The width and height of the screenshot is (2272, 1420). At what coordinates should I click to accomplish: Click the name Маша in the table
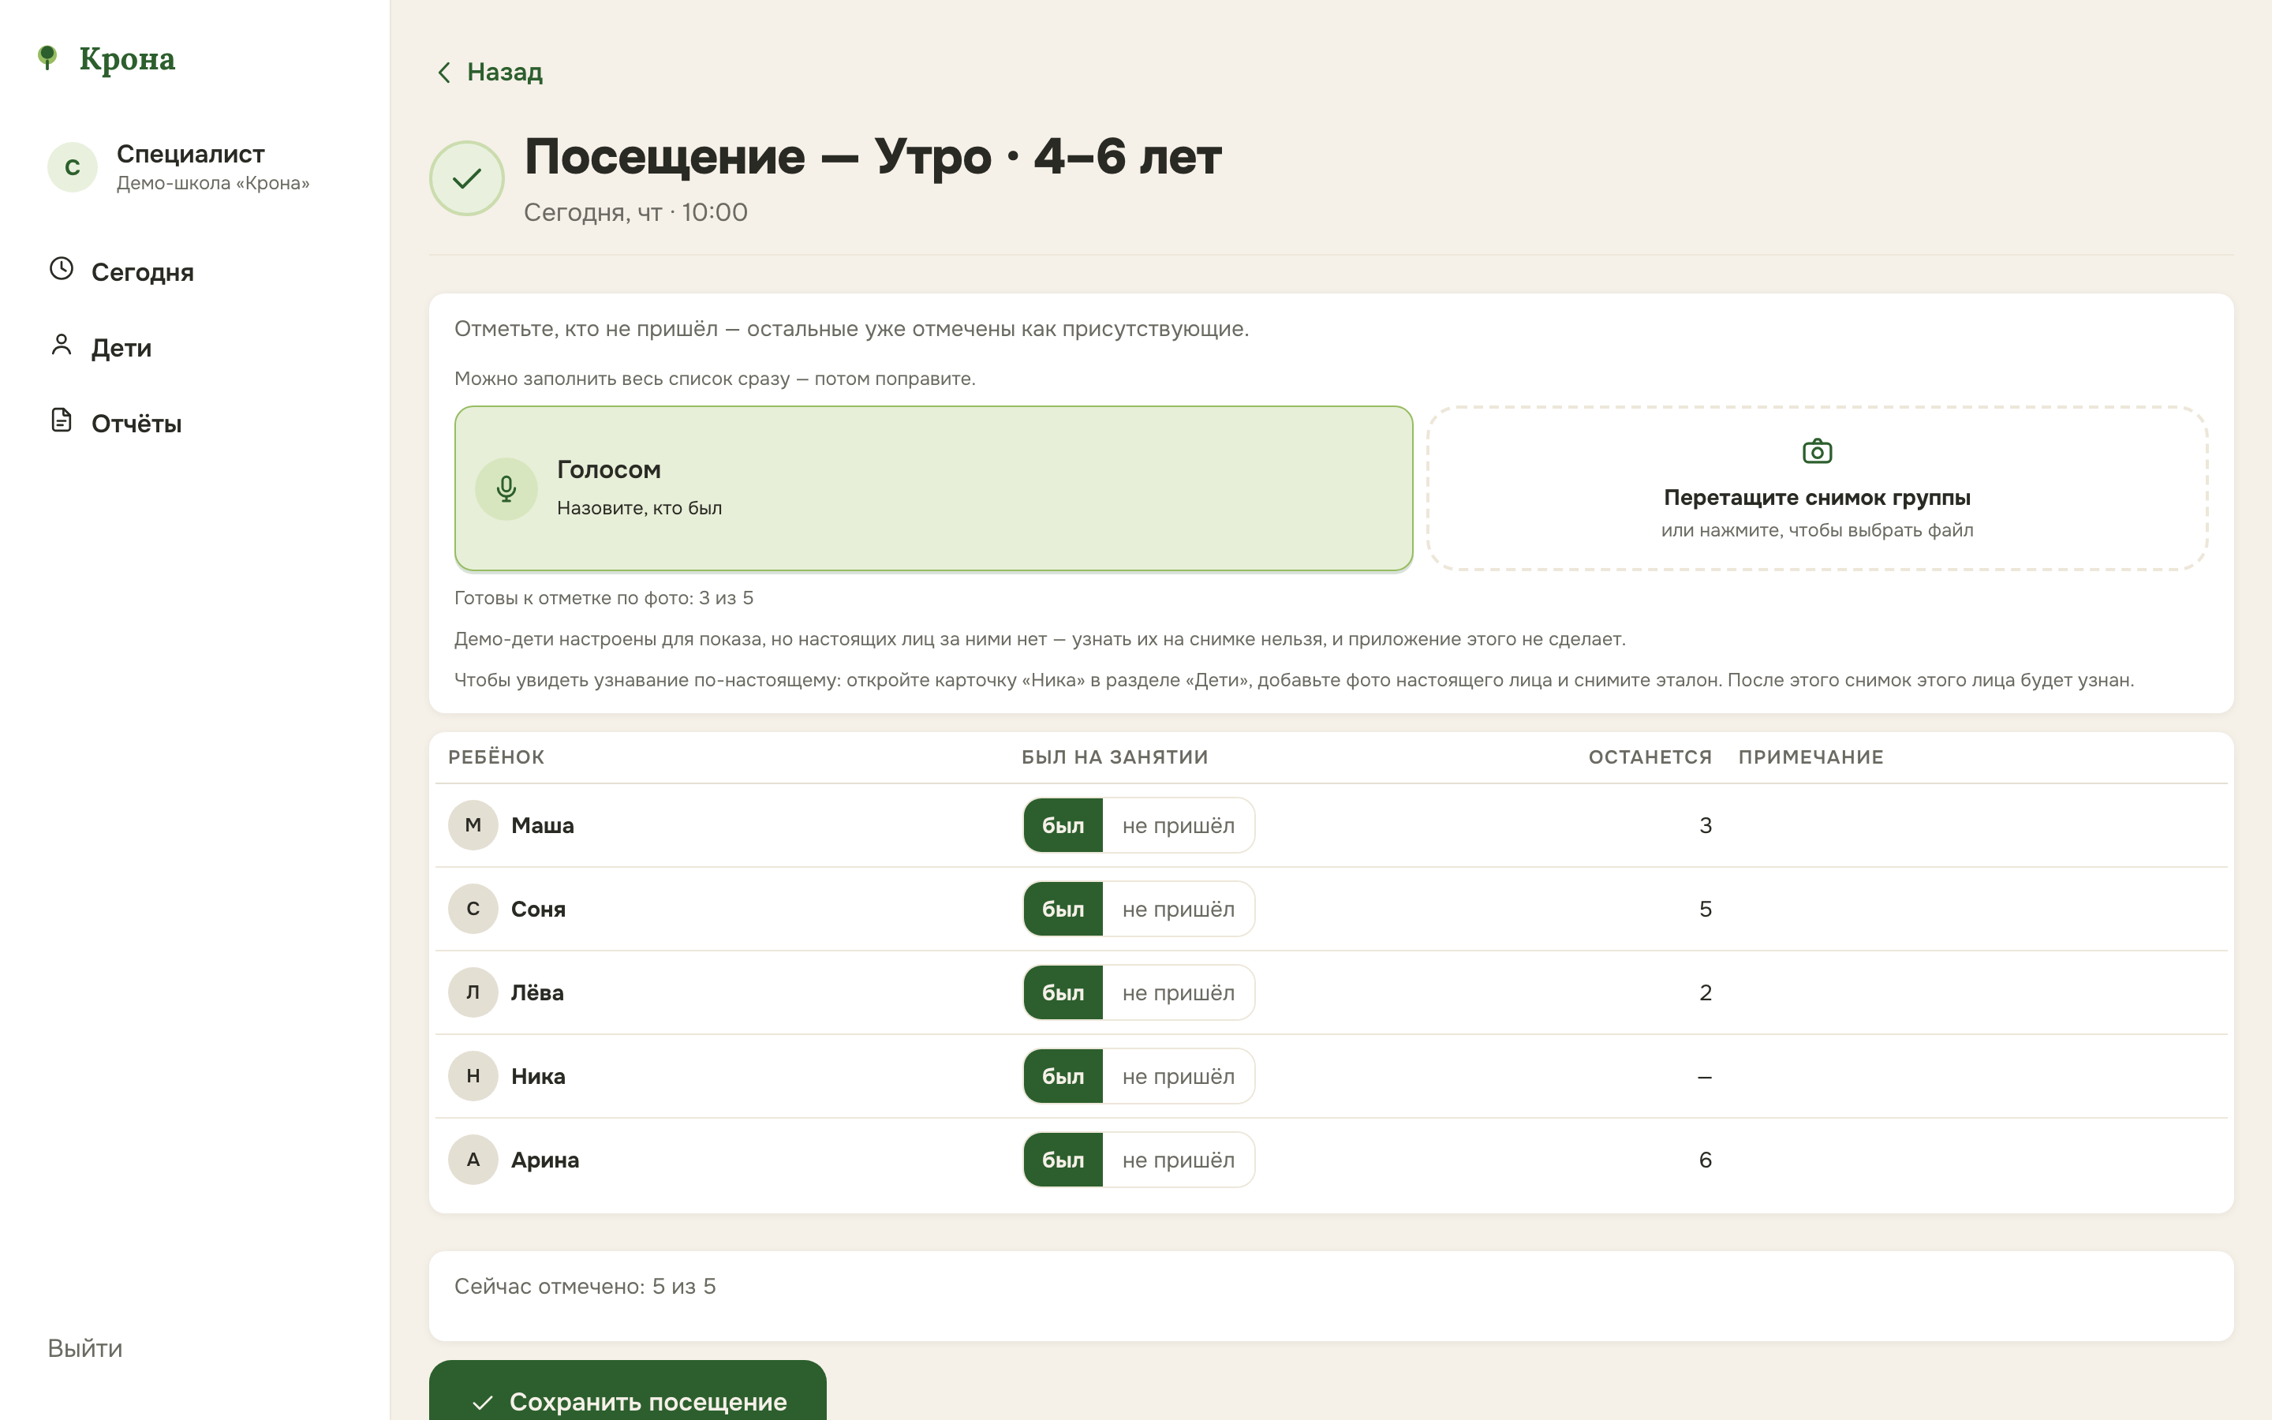tap(543, 825)
